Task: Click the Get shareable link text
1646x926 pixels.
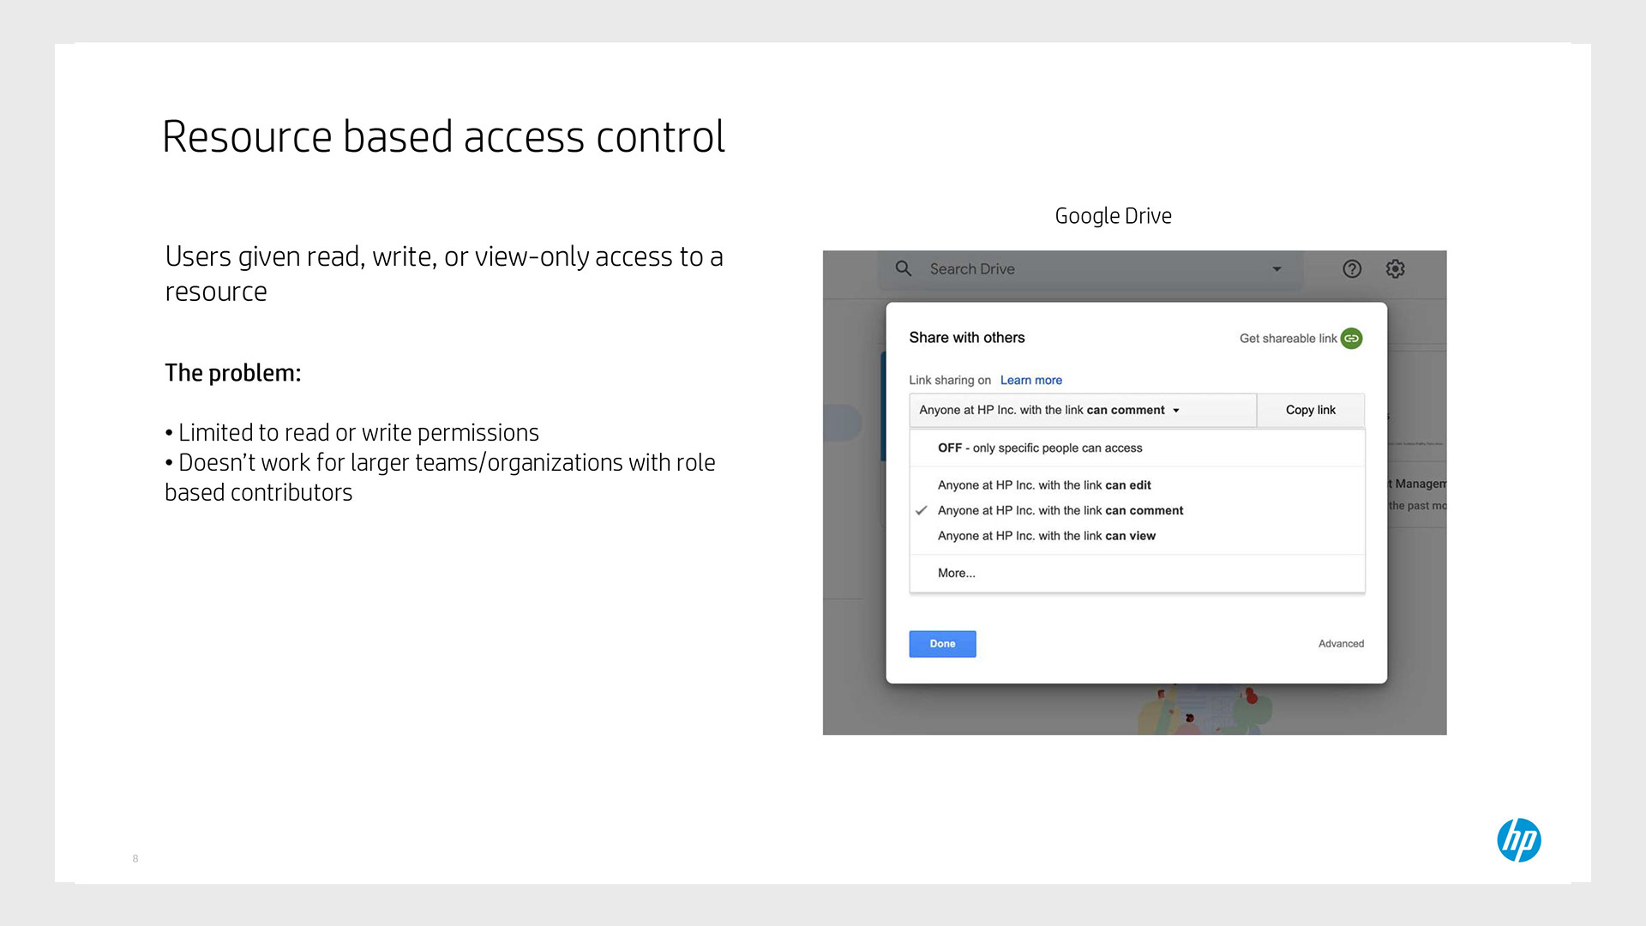Action: 1288,339
